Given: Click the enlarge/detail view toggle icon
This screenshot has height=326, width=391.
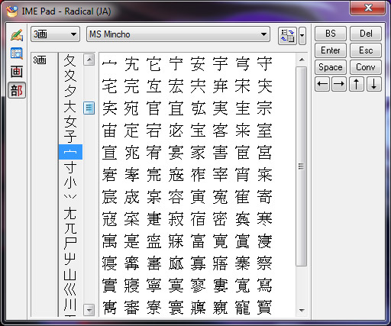Looking at the screenshot, I should 287,35.
